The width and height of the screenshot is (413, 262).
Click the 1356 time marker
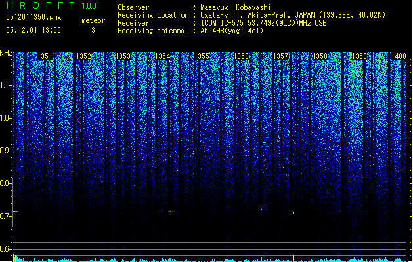(x=241, y=56)
